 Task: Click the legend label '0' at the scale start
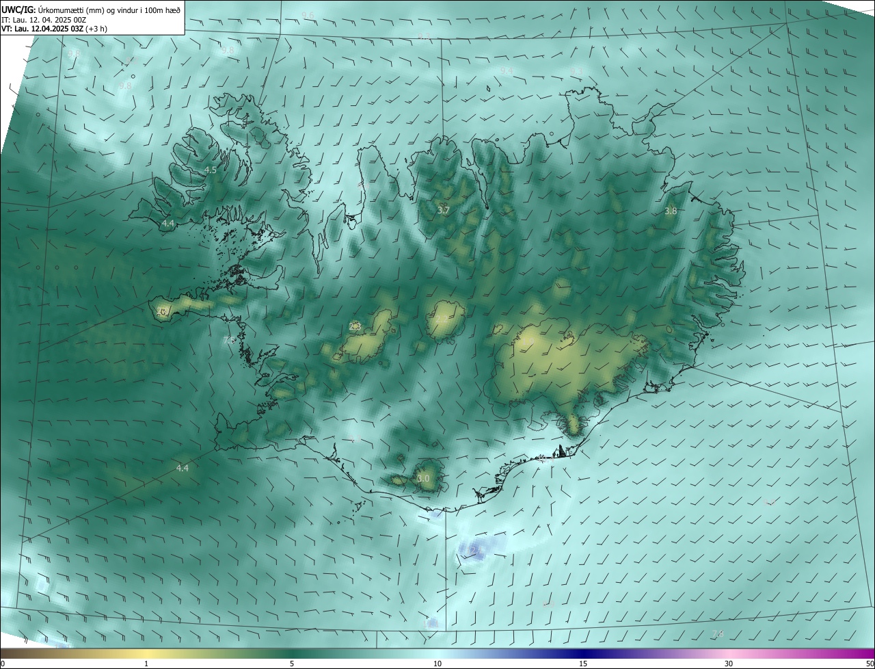3,664
